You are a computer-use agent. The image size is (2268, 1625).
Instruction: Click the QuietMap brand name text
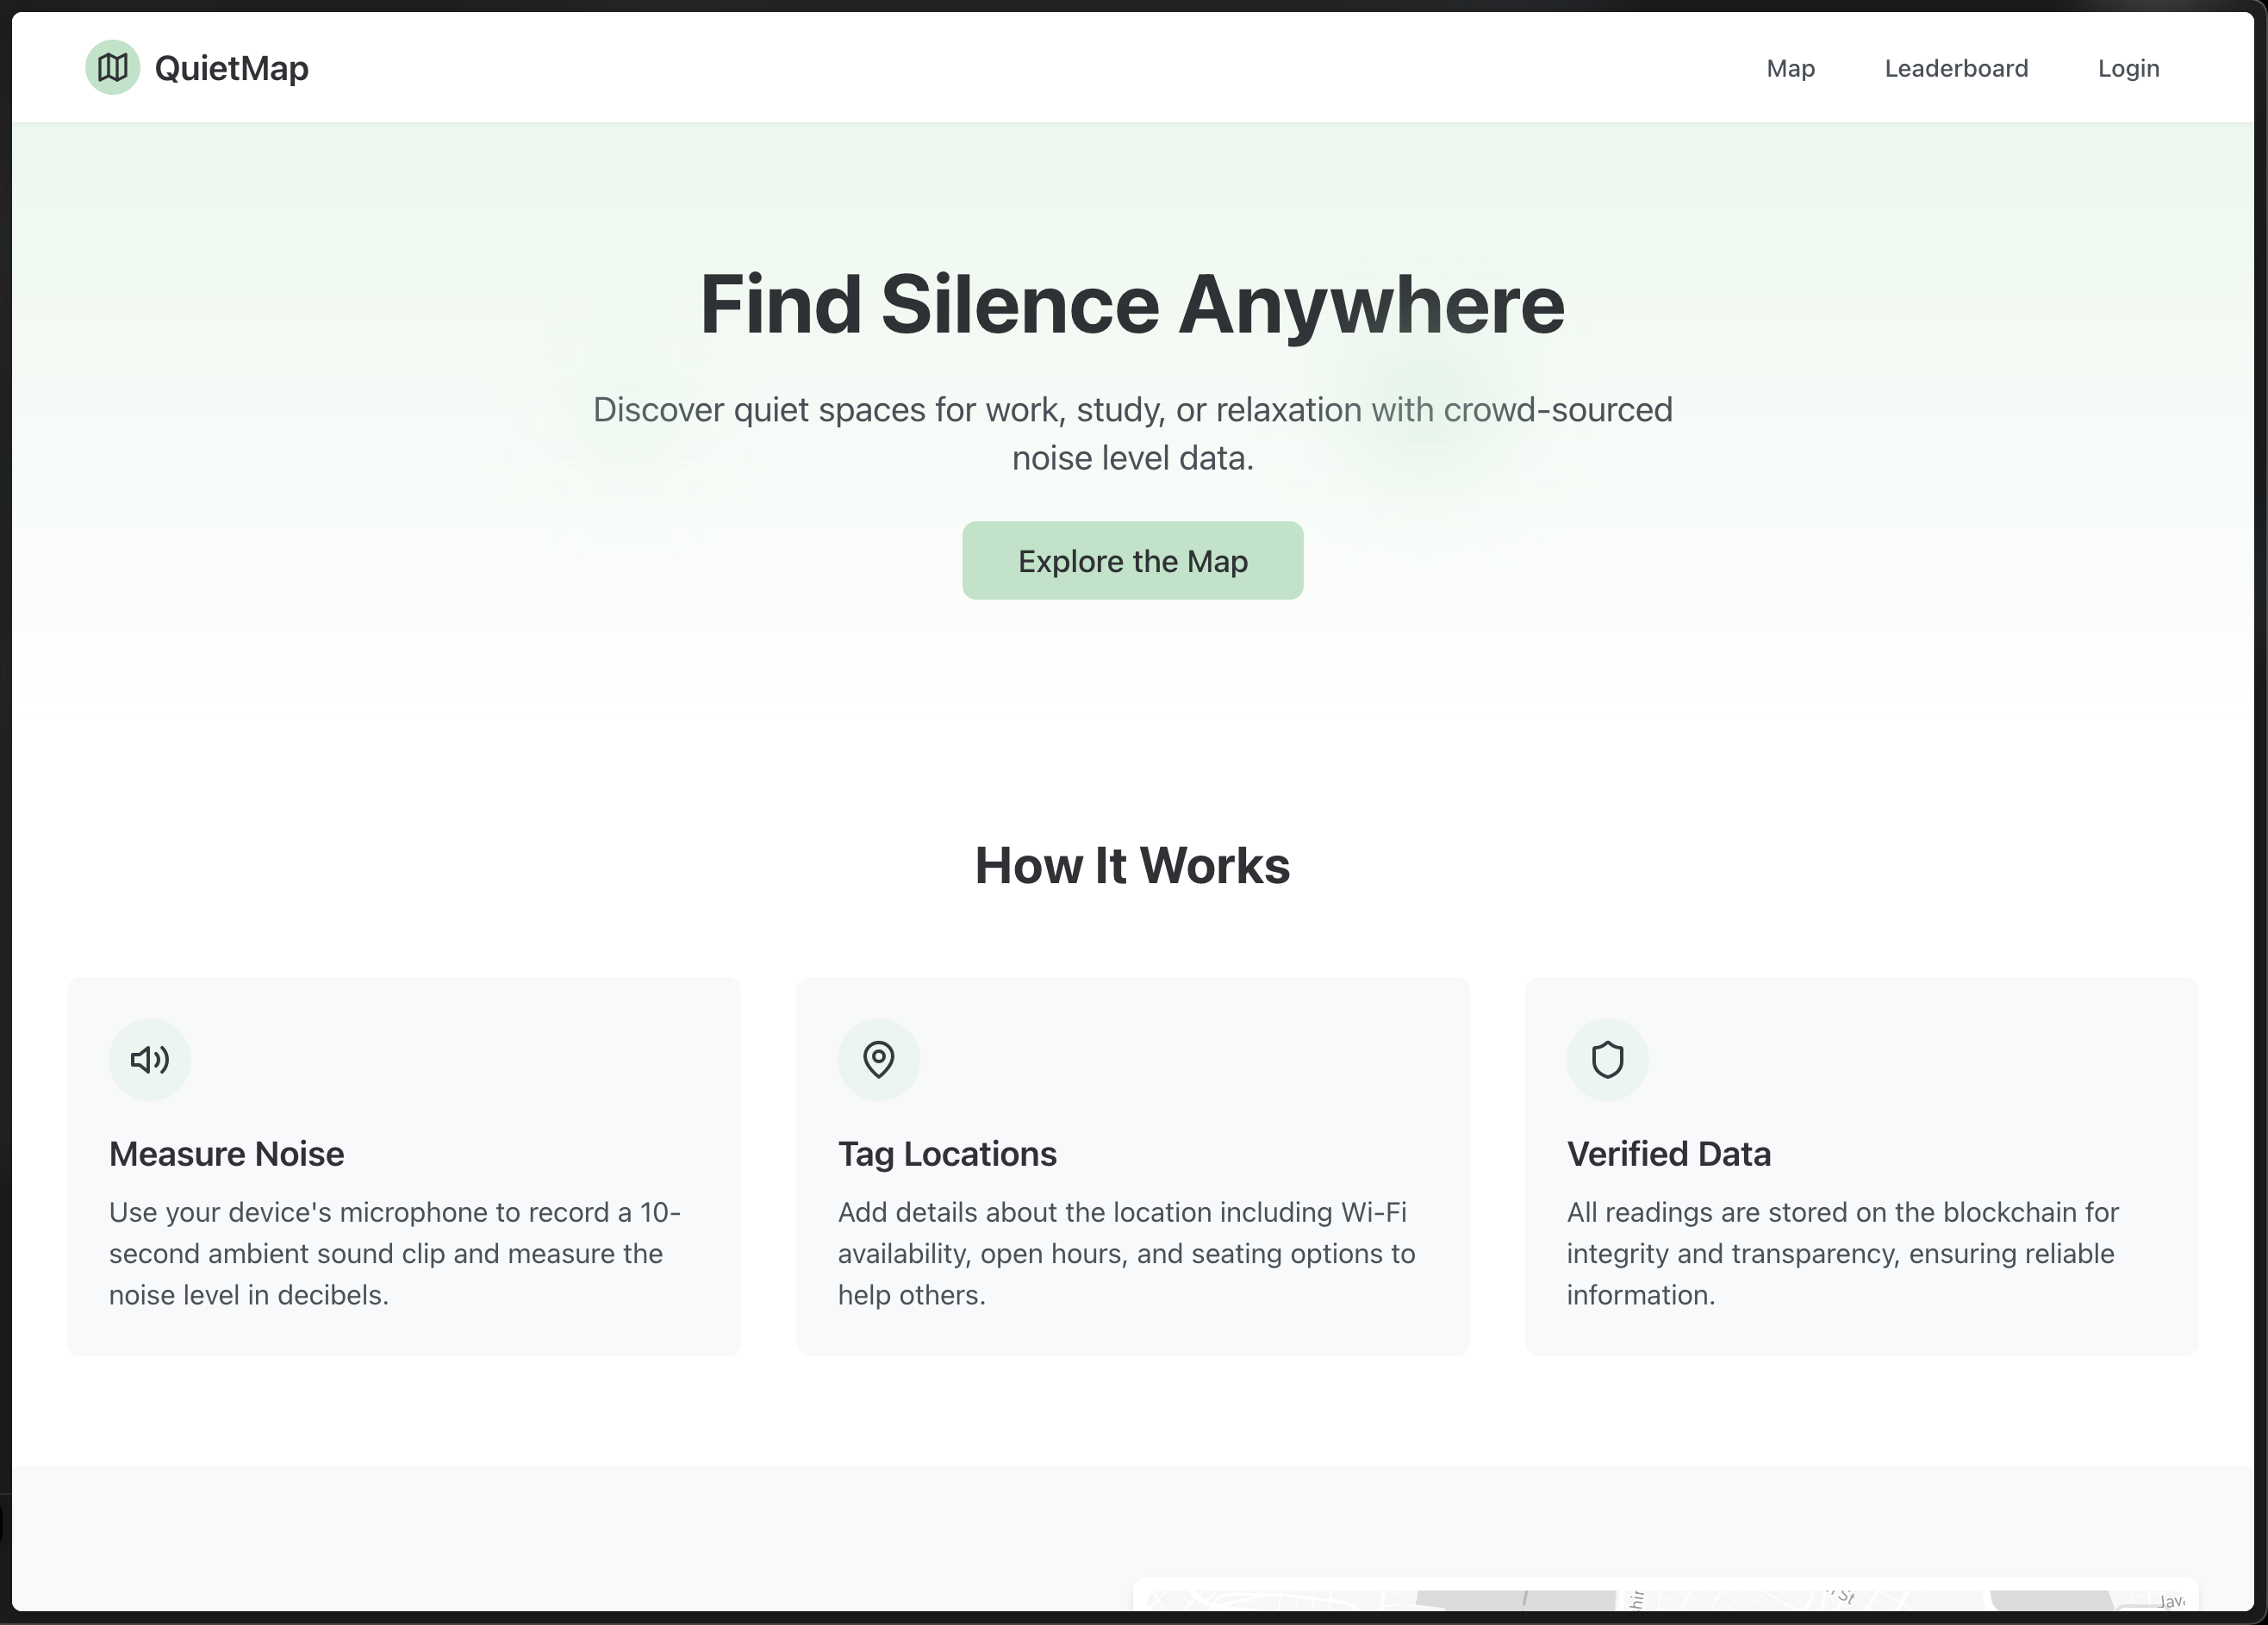231,68
